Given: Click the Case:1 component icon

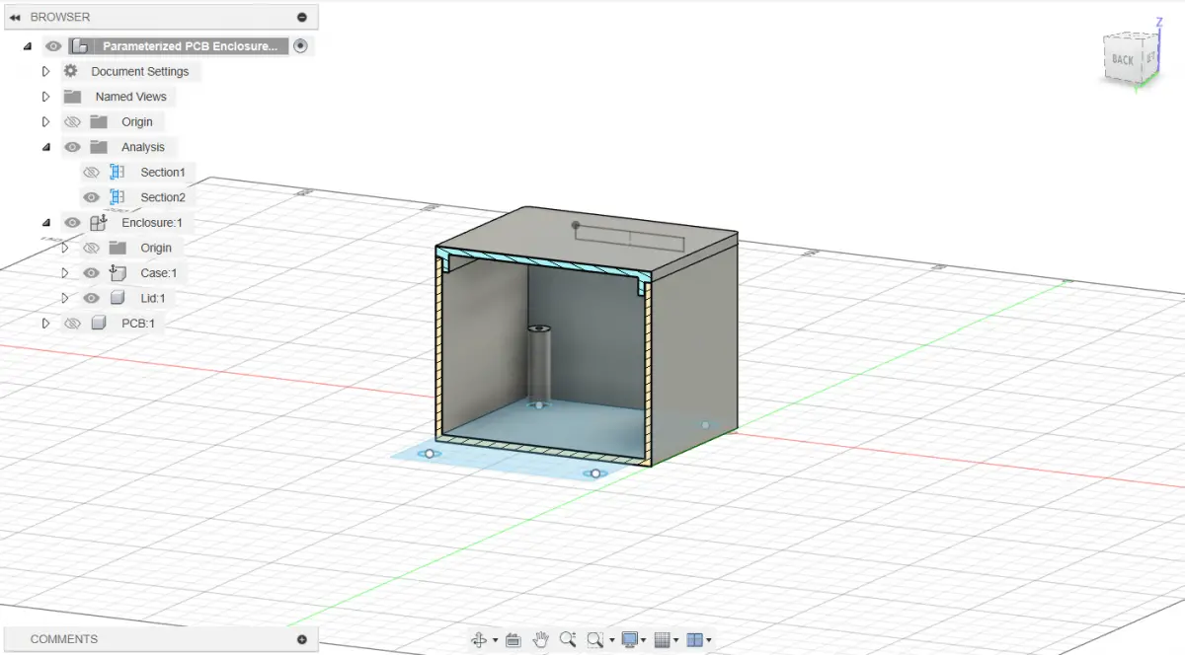Looking at the screenshot, I should click(117, 272).
